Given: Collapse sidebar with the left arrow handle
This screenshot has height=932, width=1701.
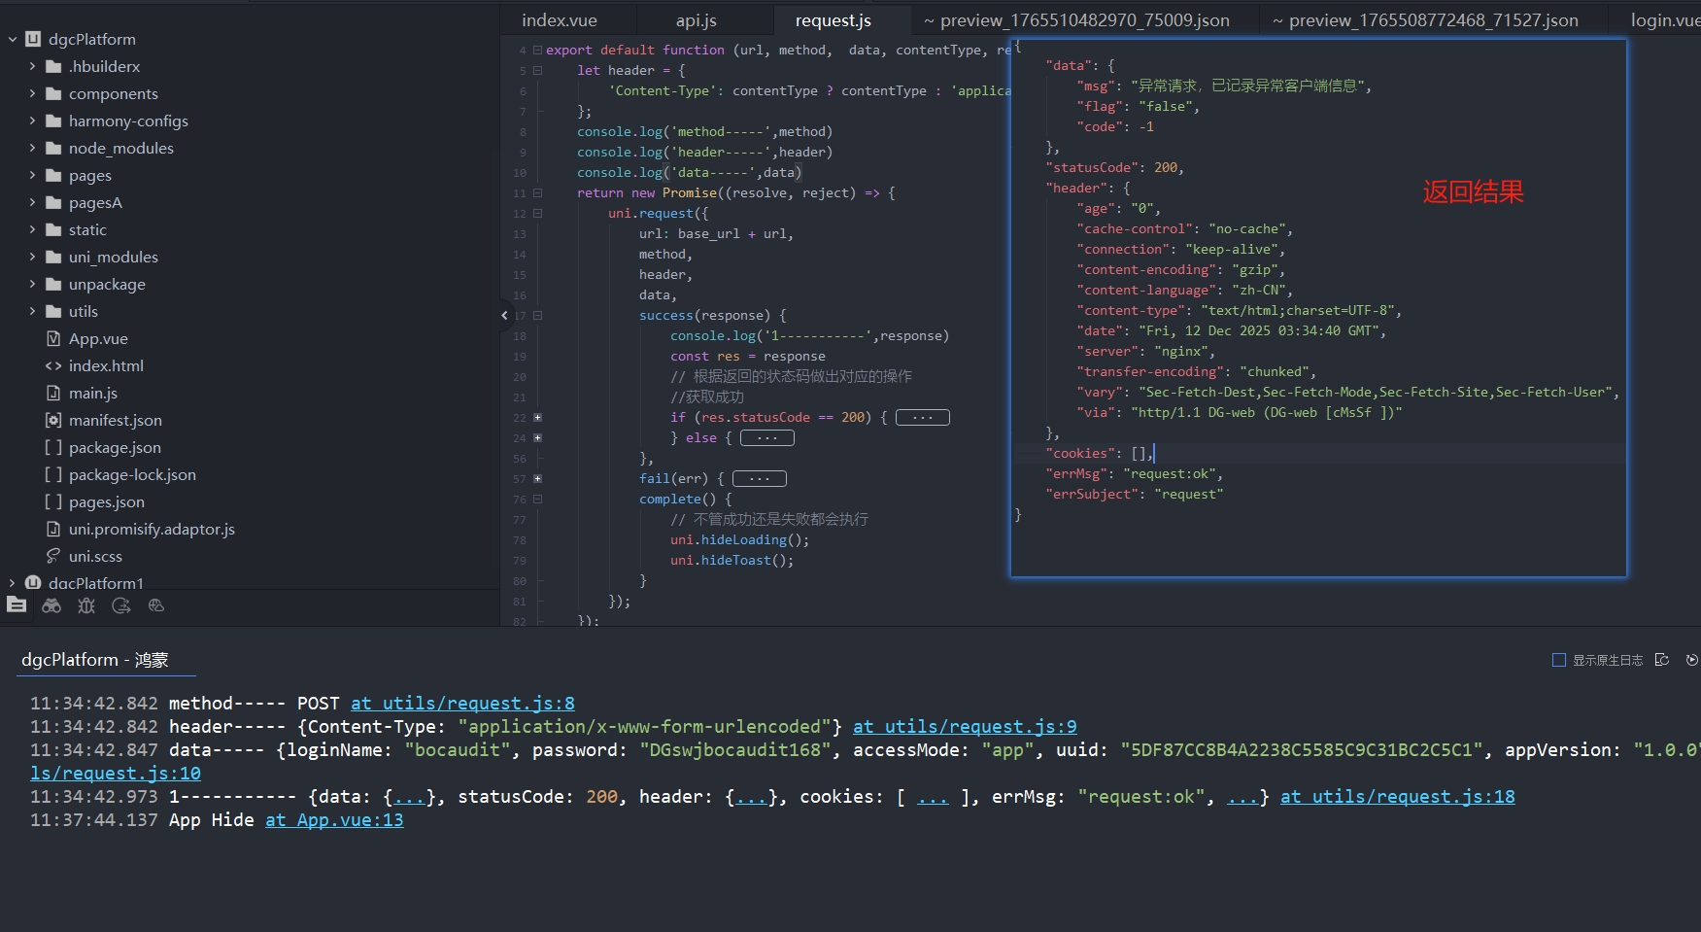Looking at the screenshot, I should [x=504, y=315].
